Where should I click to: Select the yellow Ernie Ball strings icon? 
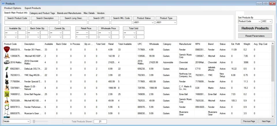point(7,94)
